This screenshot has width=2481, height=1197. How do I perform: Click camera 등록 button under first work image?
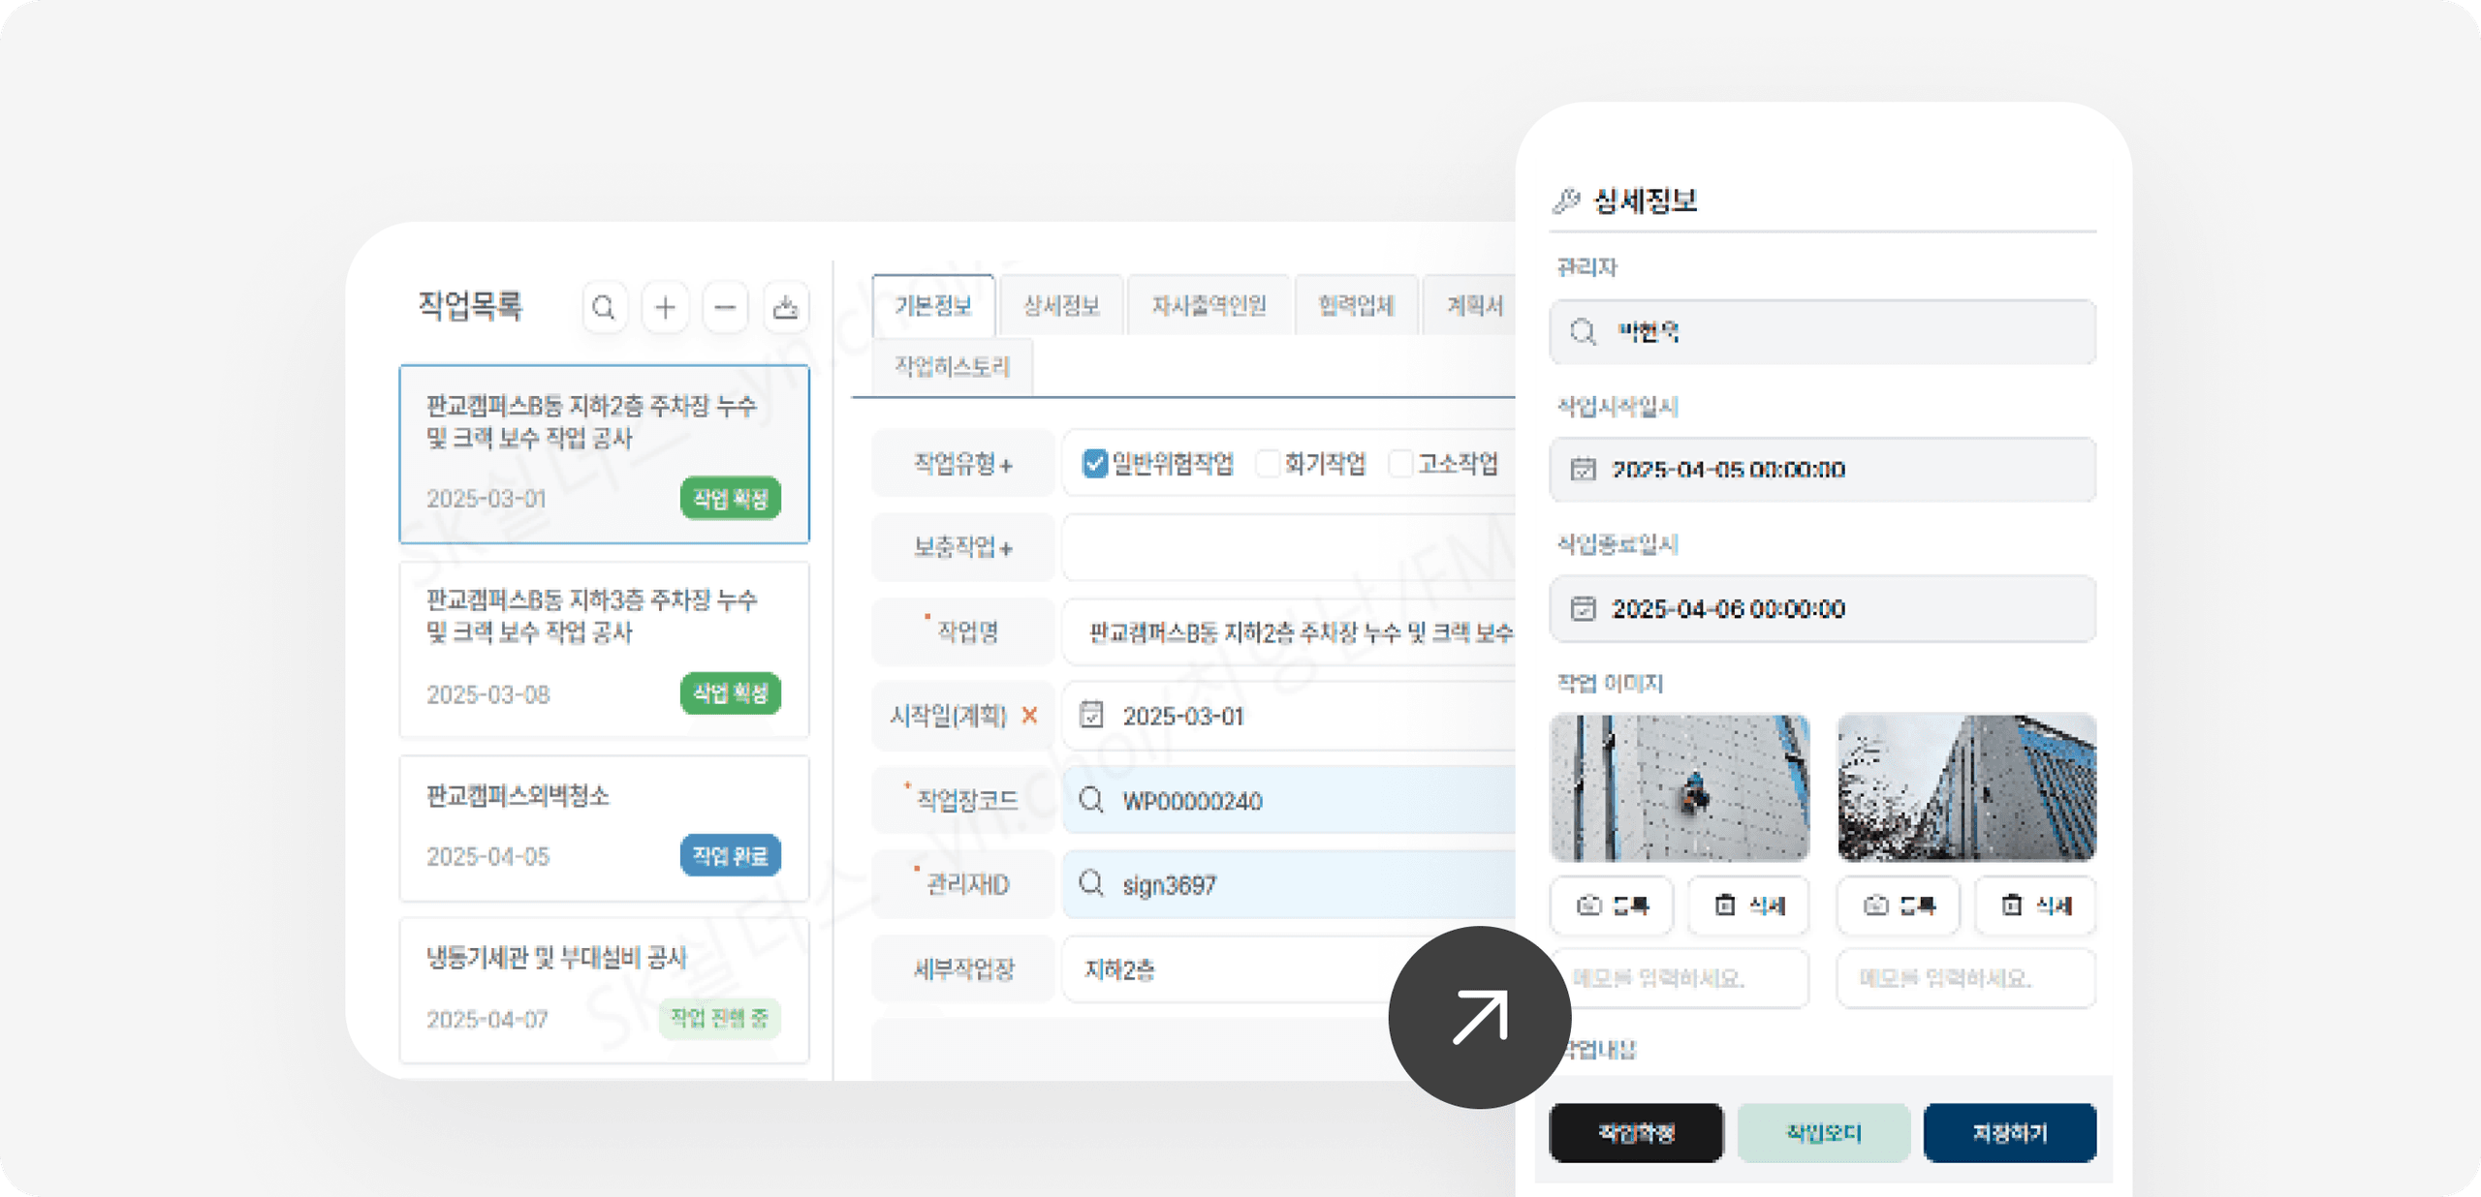click(x=1612, y=905)
